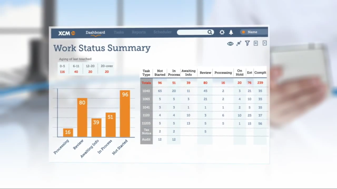Toggle visibility with the eye icon
The height and width of the screenshot is (189, 337).
[x=230, y=44]
